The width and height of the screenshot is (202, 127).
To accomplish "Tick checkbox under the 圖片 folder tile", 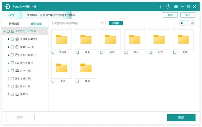I will (126, 52).
